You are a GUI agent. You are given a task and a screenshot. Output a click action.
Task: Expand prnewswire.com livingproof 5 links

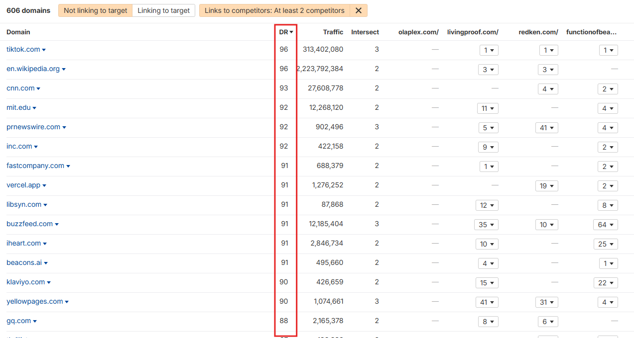tap(489, 128)
